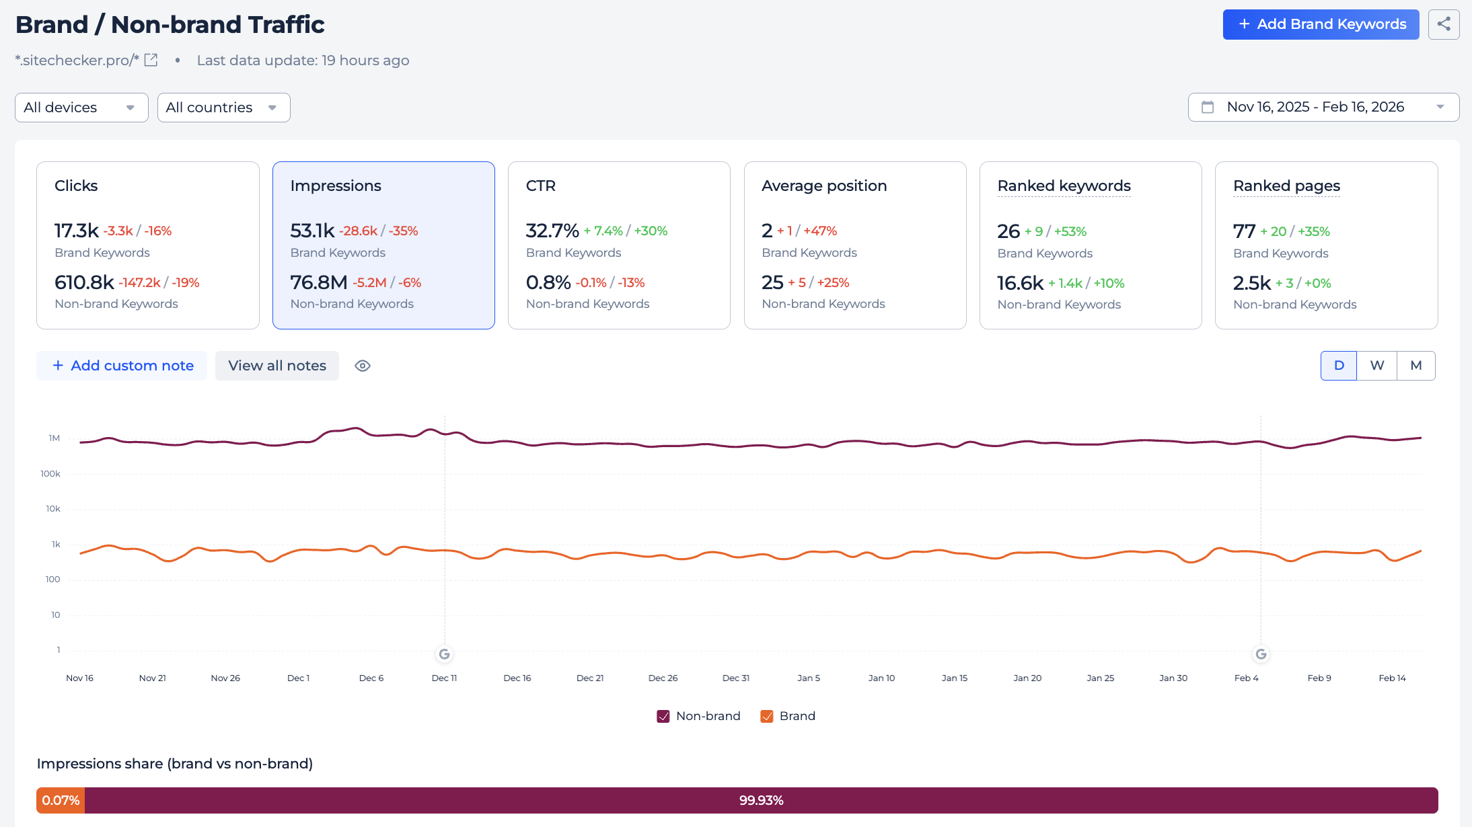The image size is (1472, 827).
Task: Click the Google update marker near Feb 4
Action: tap(1260, 654)
